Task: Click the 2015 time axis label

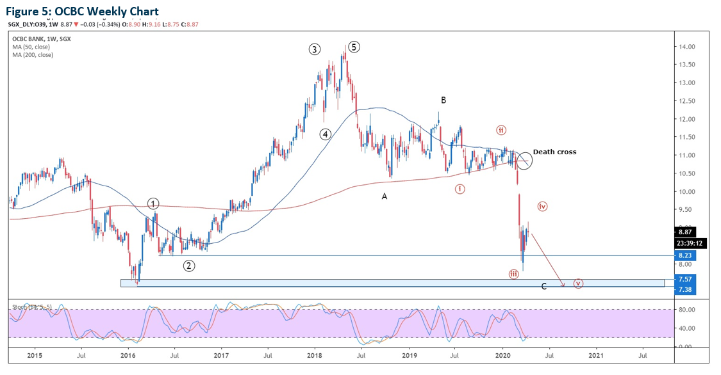Action: (x=35, y=355)
